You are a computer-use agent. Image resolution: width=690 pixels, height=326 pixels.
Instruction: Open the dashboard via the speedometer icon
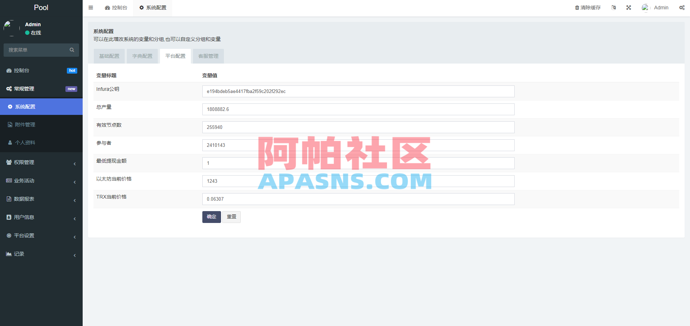9,70
